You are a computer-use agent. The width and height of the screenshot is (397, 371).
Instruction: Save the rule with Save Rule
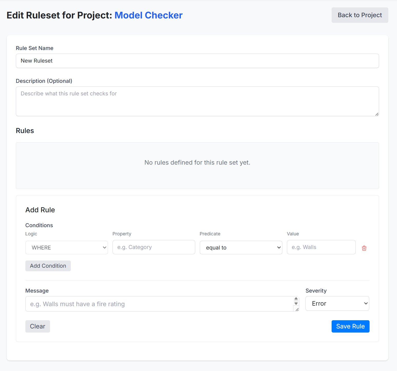(350, 326)
